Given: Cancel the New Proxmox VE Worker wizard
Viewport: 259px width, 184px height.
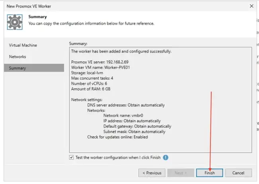Looking at the screenshot, I should pos(238,173).
